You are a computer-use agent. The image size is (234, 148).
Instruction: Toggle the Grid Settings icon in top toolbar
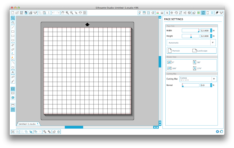(x=212, y=13)
